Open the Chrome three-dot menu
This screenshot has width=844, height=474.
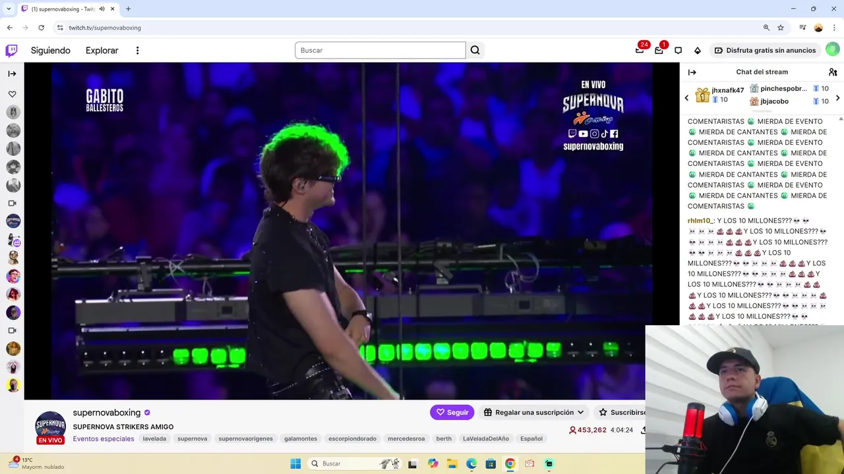coord(834,28)
